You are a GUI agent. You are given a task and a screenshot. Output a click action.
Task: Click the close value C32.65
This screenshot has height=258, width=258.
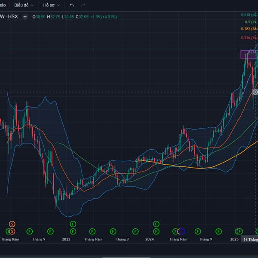coord(82,17)
